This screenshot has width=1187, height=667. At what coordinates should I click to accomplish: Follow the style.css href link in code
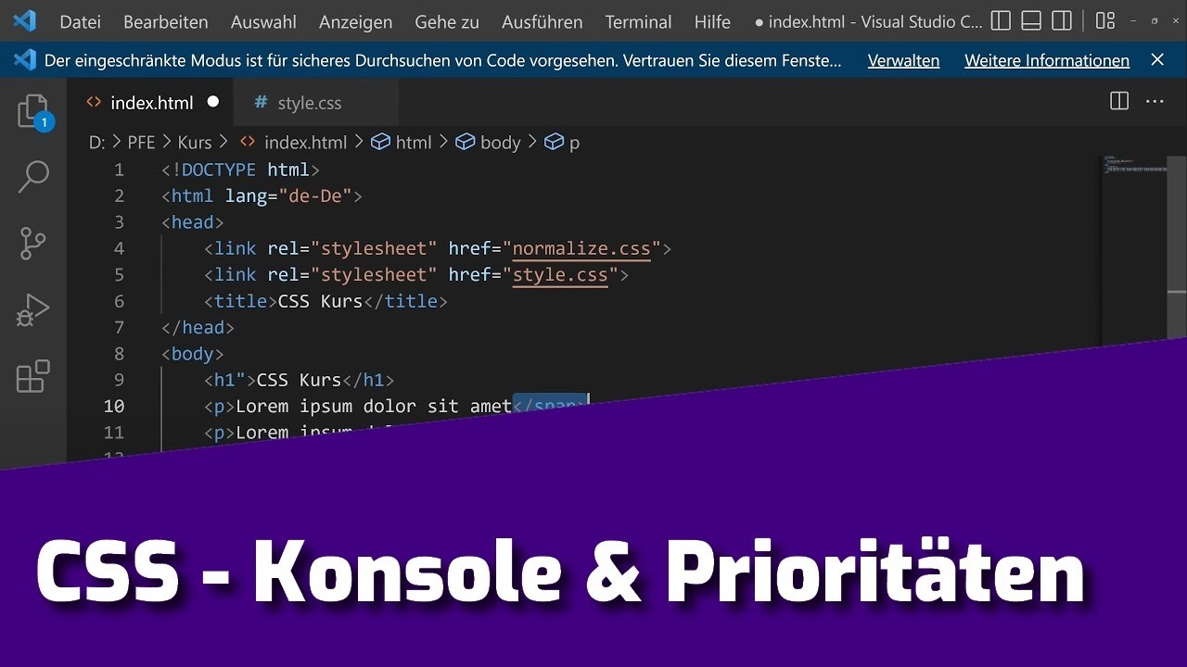(560, 274)
